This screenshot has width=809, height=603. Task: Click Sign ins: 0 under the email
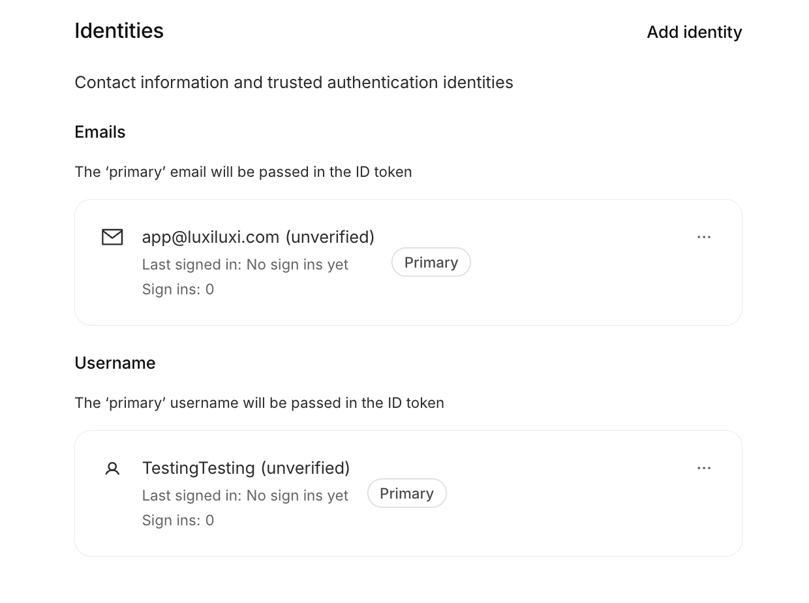pyautogui.click(x=178, y=289)
